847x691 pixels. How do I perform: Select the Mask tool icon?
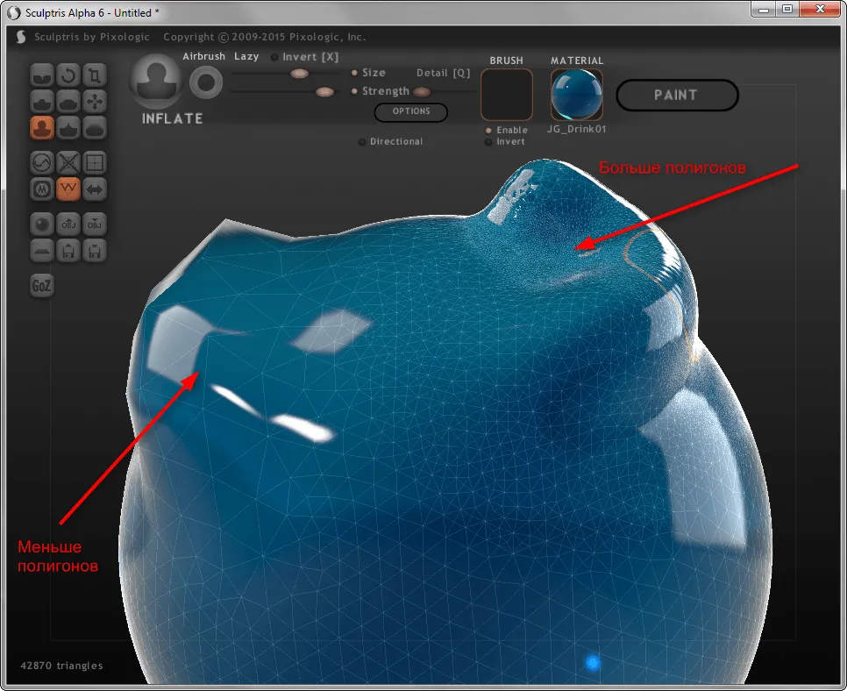coord(42,189)
